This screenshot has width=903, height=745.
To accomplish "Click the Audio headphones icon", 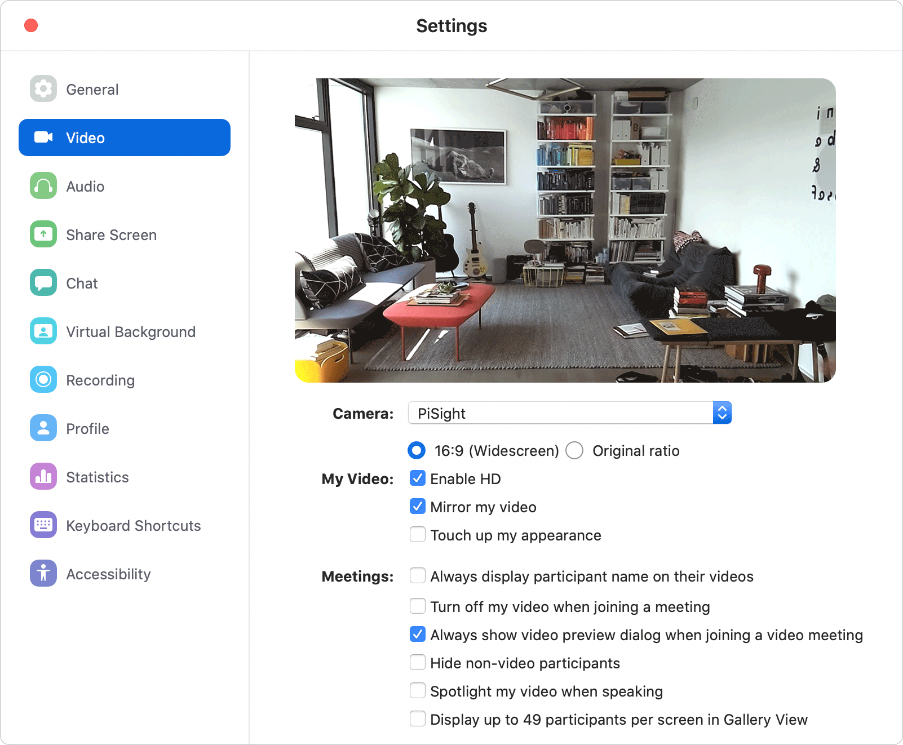I will point(43,186).
